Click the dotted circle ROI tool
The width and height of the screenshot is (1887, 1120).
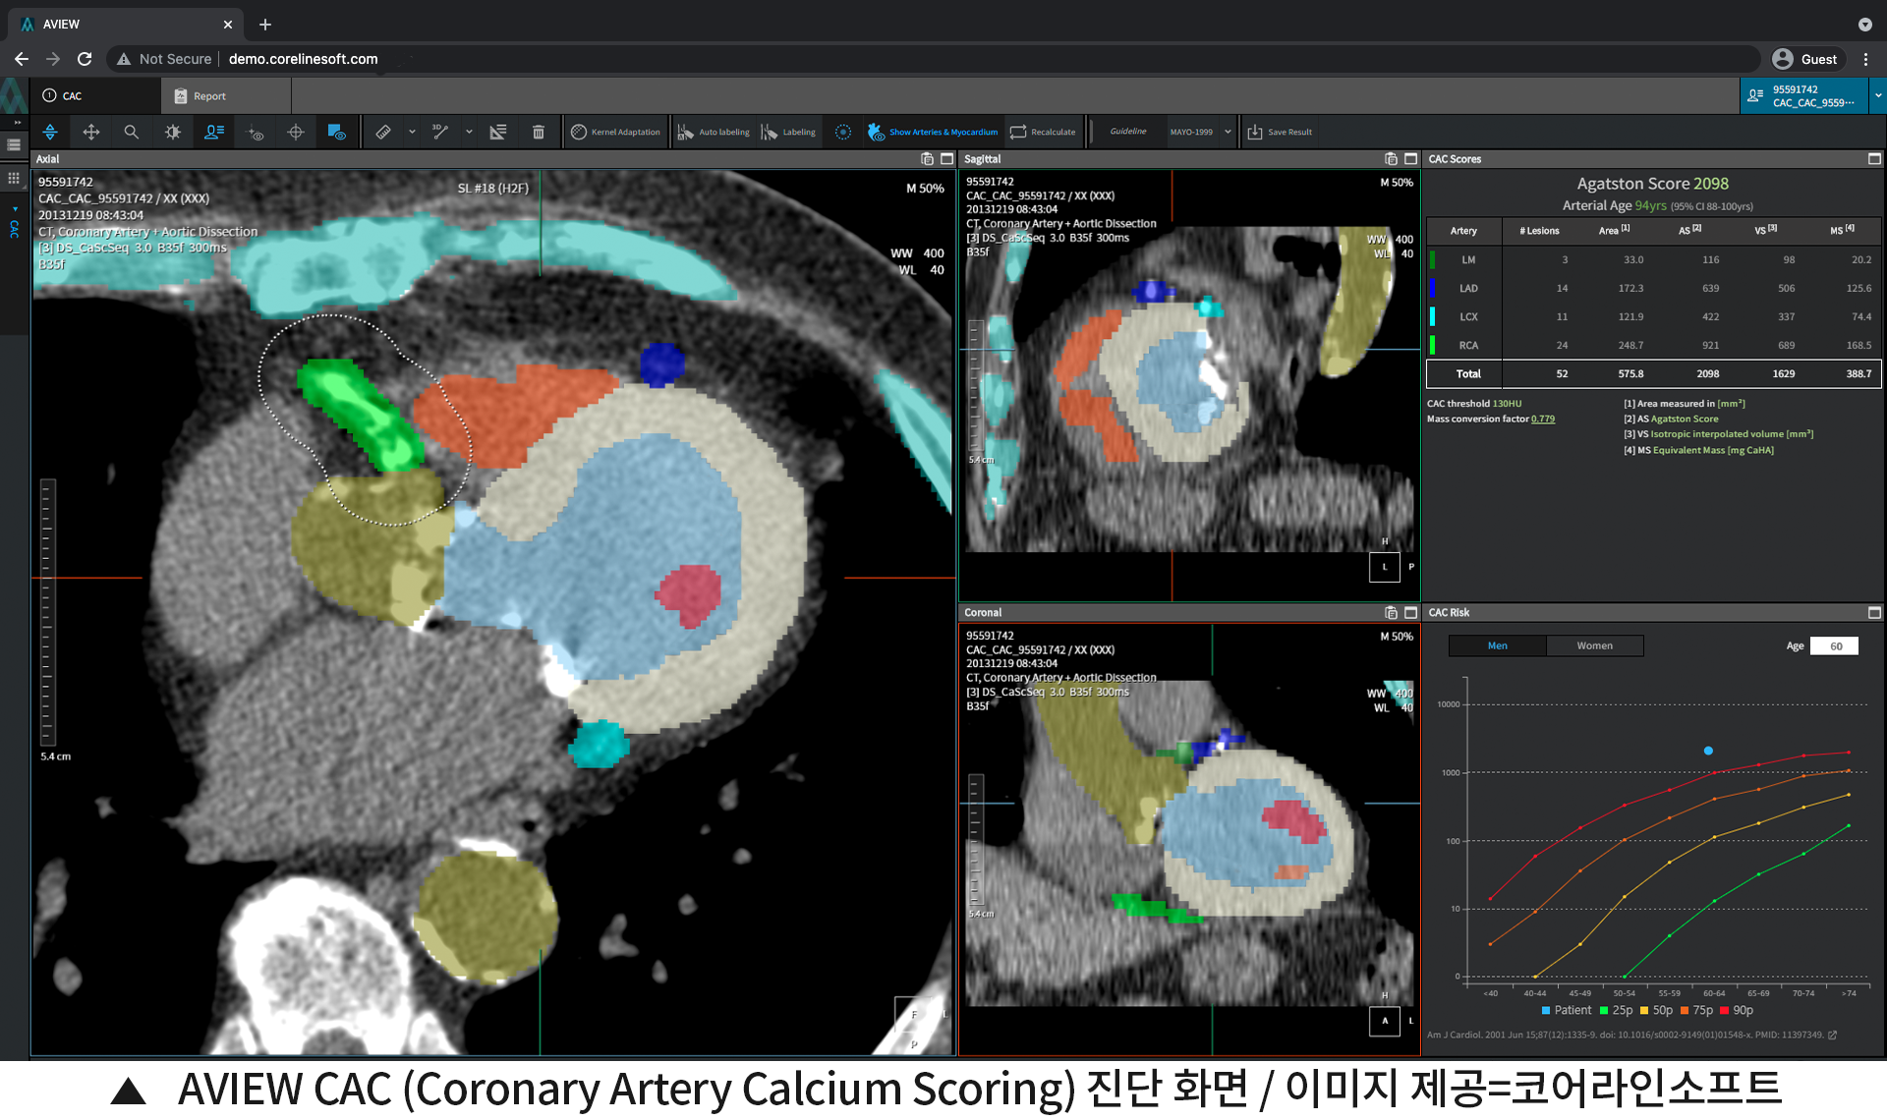tap(843, 132)
